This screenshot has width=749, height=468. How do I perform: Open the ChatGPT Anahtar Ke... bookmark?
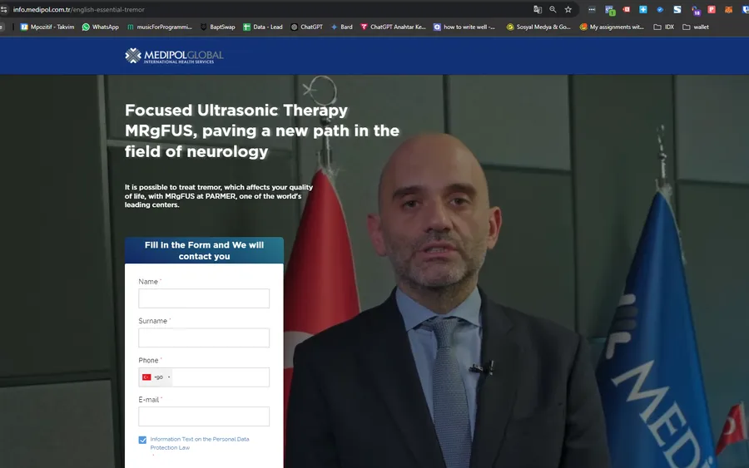point(393,27)
